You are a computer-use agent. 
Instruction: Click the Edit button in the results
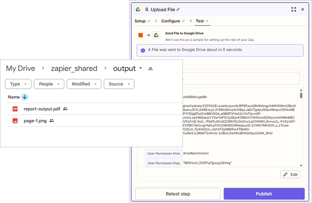290,175
